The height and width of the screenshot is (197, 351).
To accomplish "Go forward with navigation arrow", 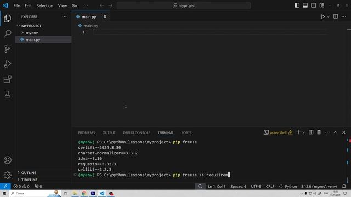I will coord(110,5).
